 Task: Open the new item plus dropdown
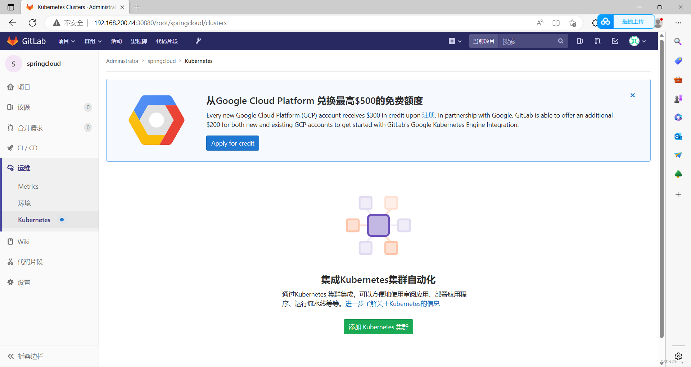pyautogui.click(x=455, y=41)
